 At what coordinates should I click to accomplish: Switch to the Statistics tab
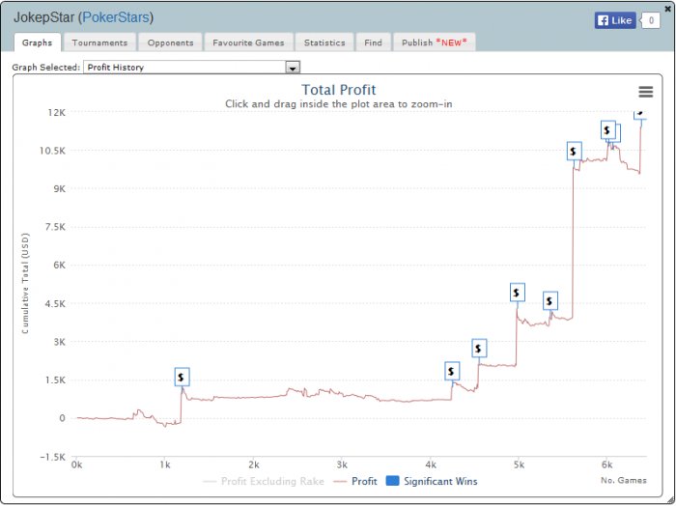point(324,42)
